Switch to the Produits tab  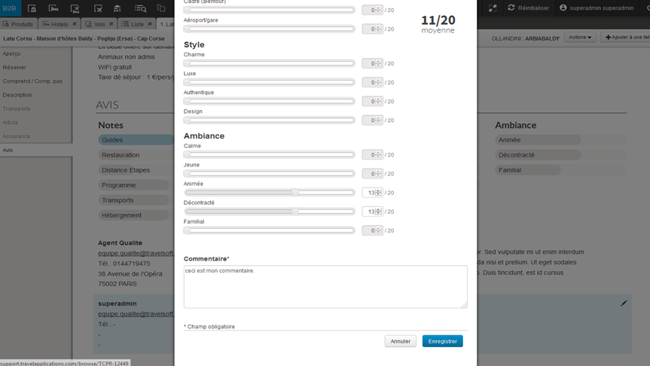point(18,24)
